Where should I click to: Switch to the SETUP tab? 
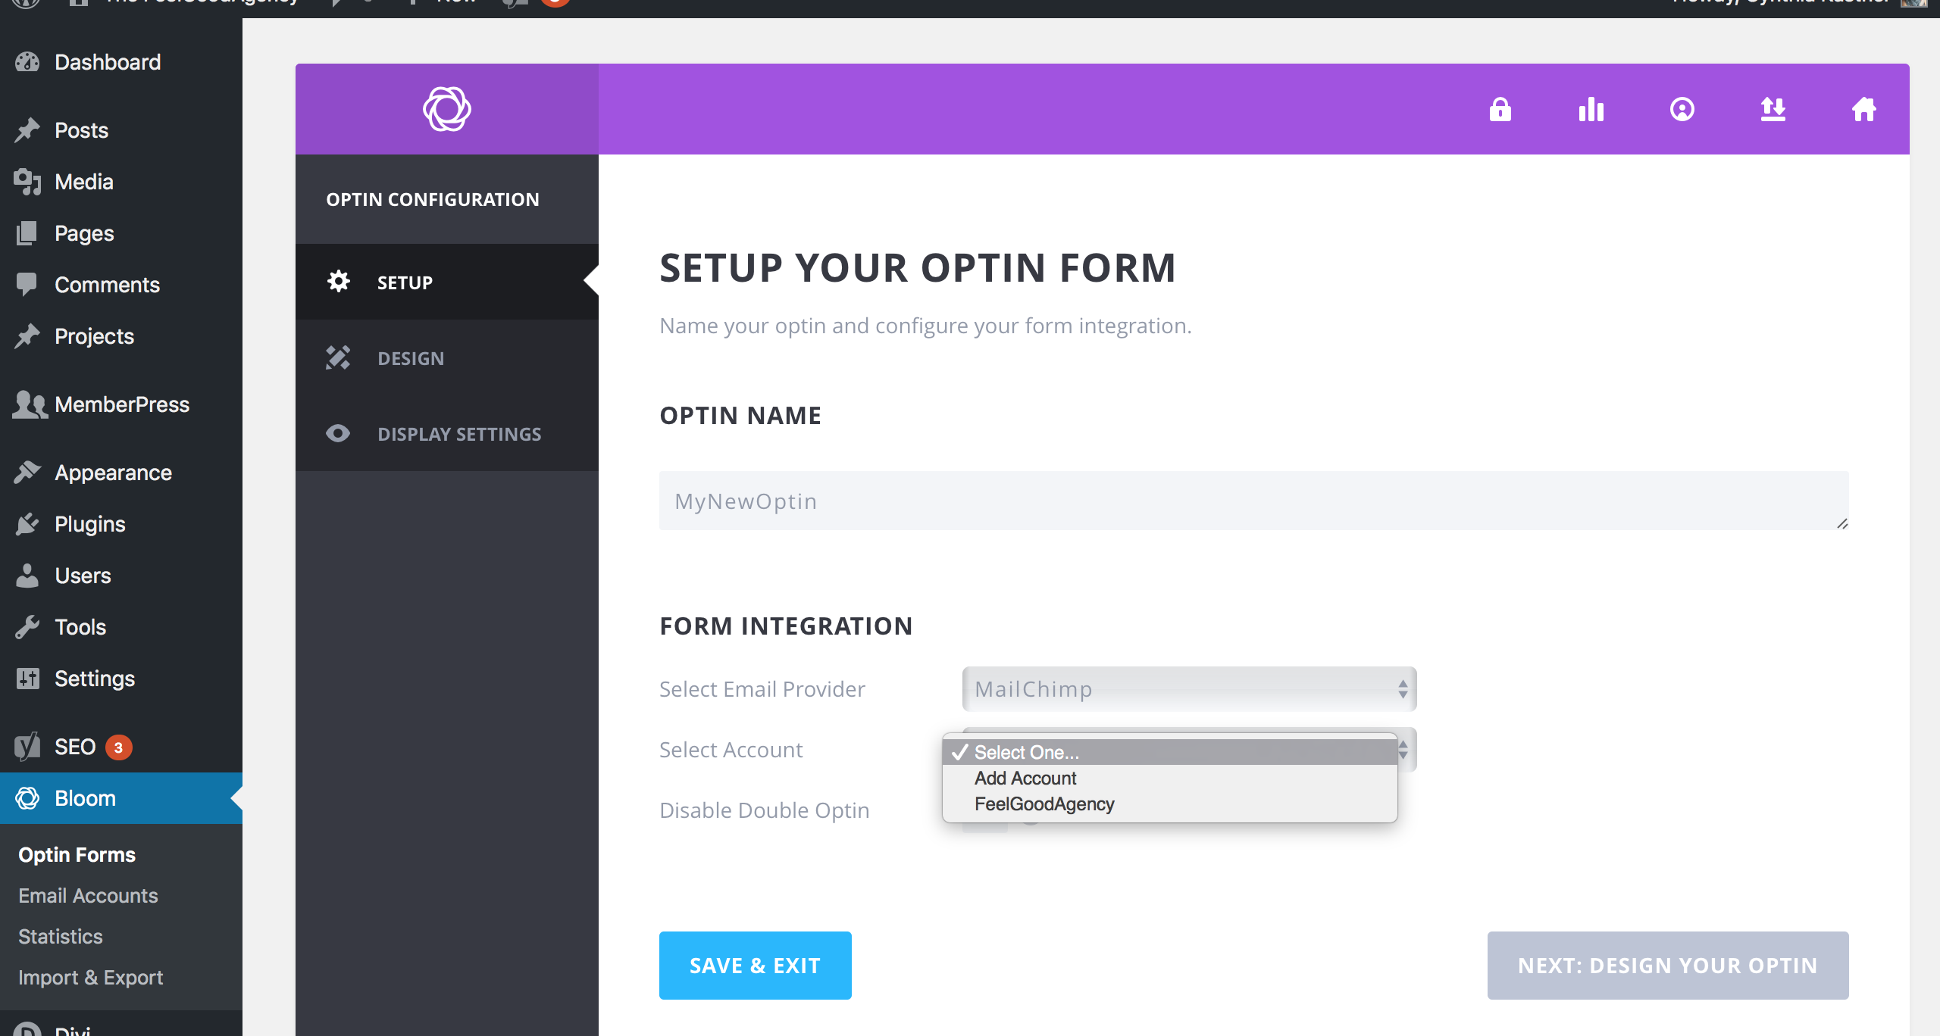(x=447, y=282)
